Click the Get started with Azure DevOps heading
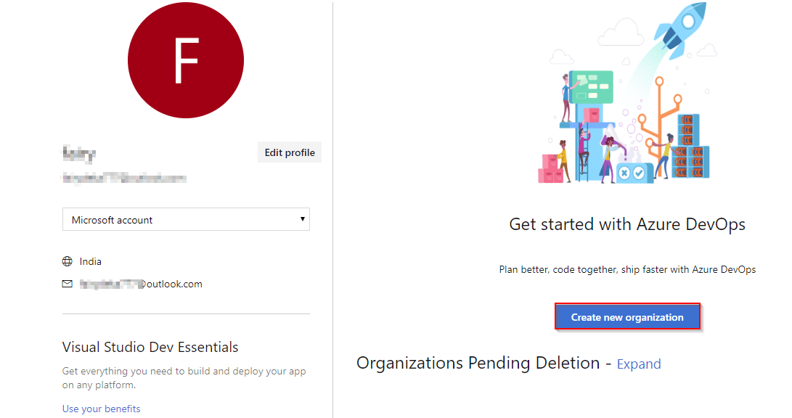792x418 pixels. (627, 224)
